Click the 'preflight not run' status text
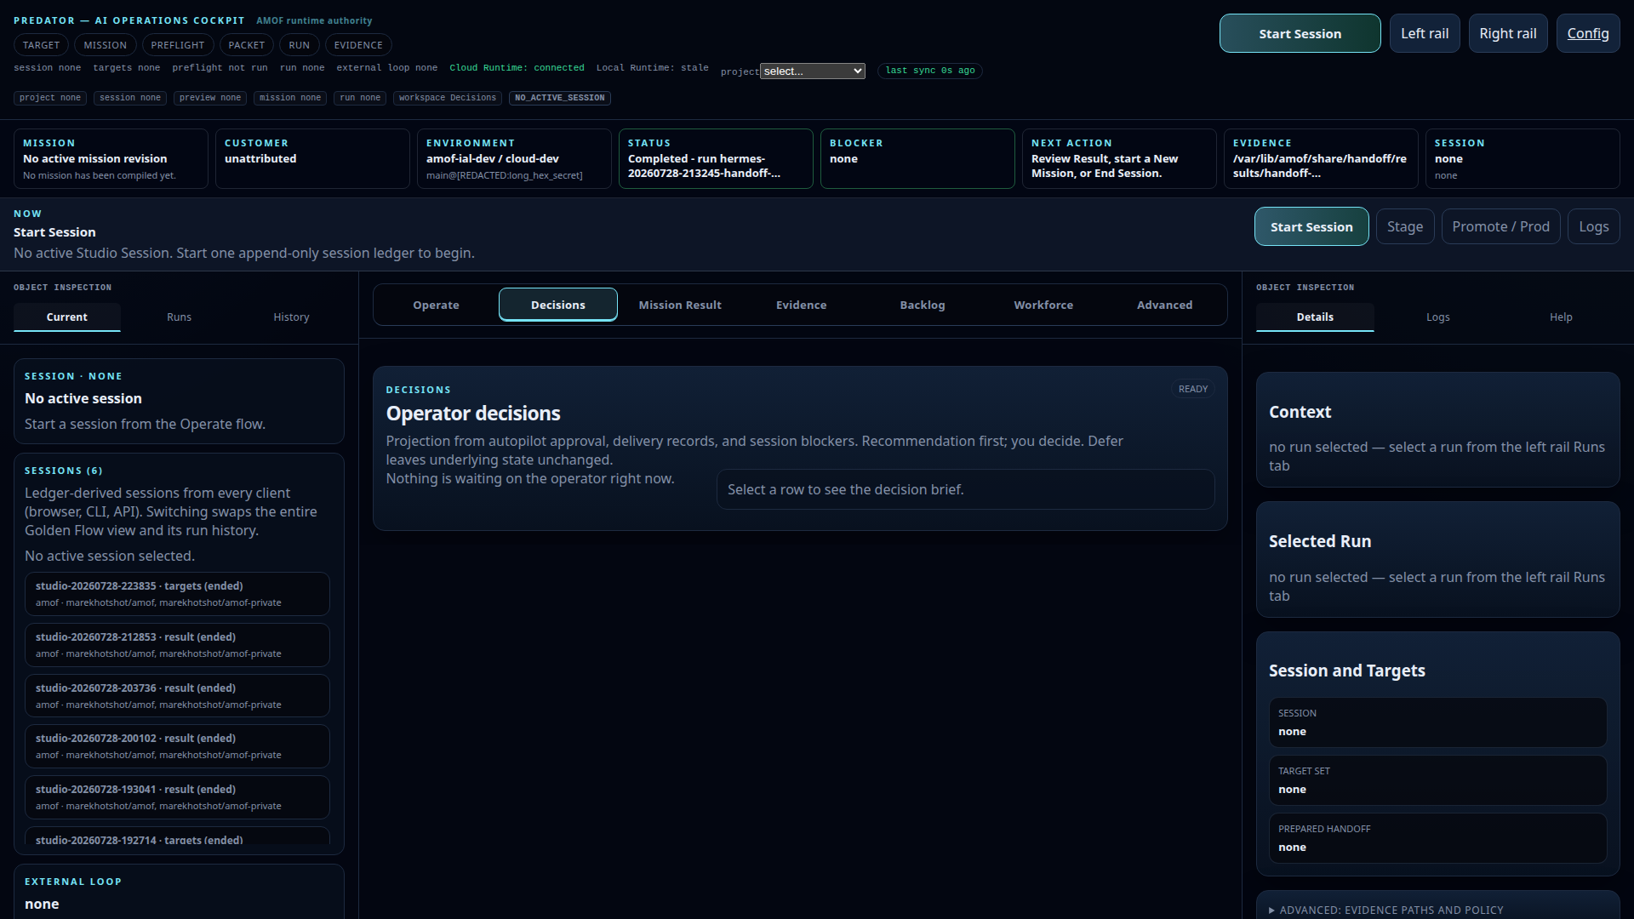Screen dimensions: 1634x919 click(x=220, y=68)
